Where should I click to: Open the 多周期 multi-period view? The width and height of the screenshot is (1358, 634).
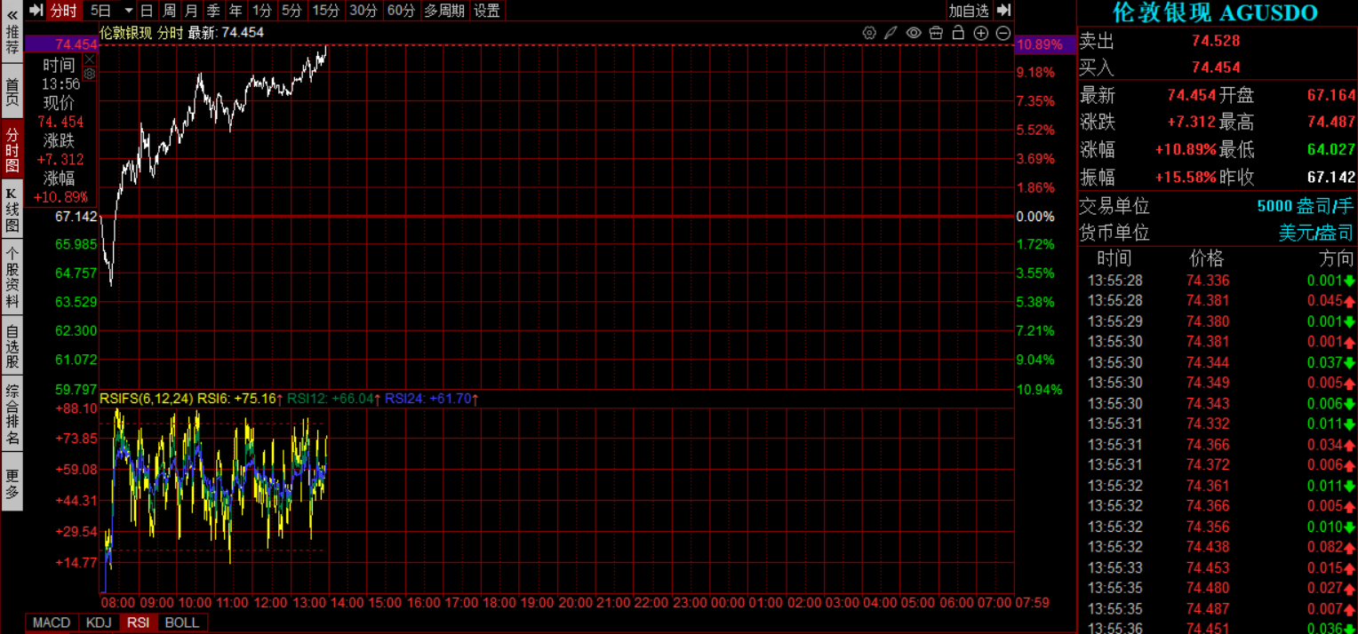pos(443,11)
